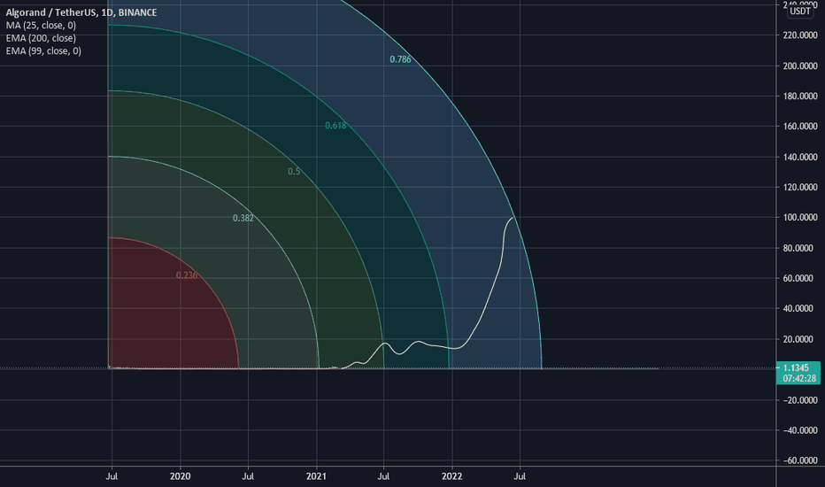Click the USDT currency button
This screenshot has width=825, height=487.
799,11
